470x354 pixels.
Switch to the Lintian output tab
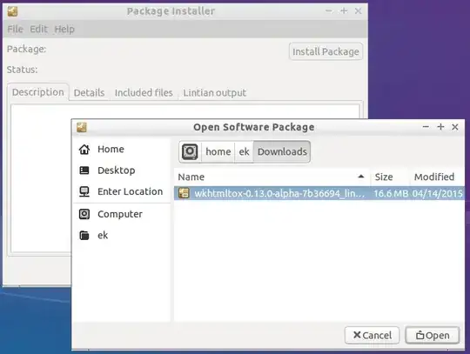[x=215, y=92]
